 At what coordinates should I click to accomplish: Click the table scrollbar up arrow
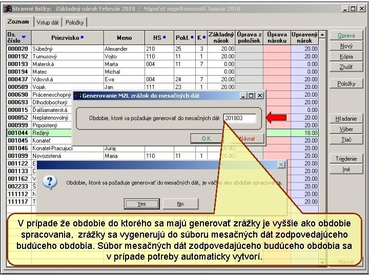(x=322, y=35)
